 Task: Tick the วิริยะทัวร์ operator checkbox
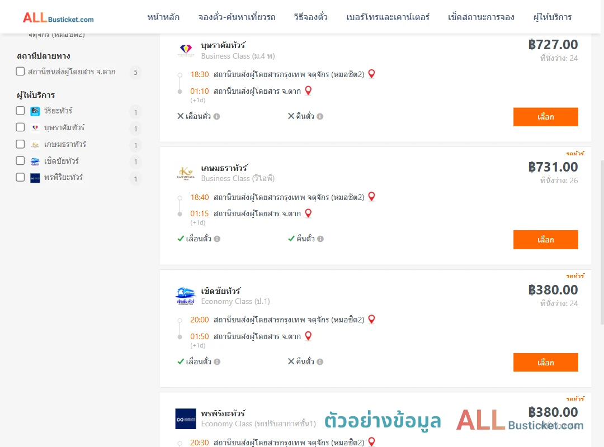click(x=21, y=111)
